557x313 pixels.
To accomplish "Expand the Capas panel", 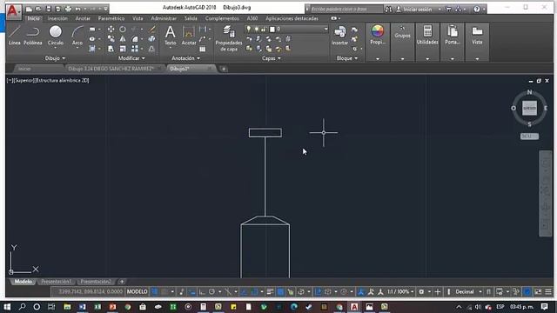I will [272, 58].
